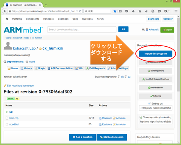Click the browser home icon in toolbar
This screenshot has height=145, width=181.
coord(140,11)
